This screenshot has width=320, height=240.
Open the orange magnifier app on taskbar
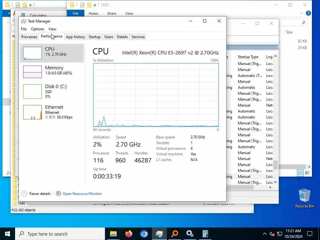(174, 234)
